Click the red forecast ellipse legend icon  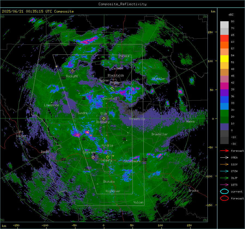click(x=224, y=198)
